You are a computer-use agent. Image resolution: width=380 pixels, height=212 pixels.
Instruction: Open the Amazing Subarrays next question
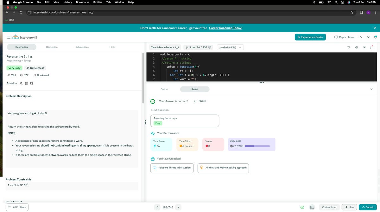185,121
